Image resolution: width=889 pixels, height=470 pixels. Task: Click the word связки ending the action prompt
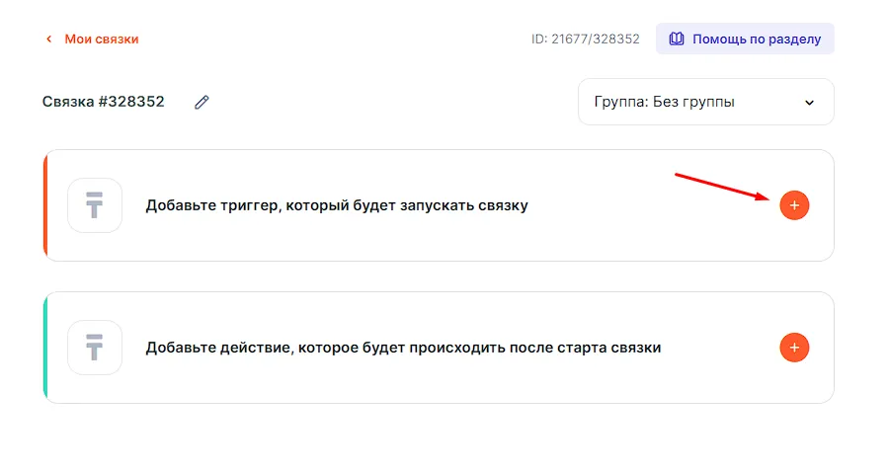(633, 348)
